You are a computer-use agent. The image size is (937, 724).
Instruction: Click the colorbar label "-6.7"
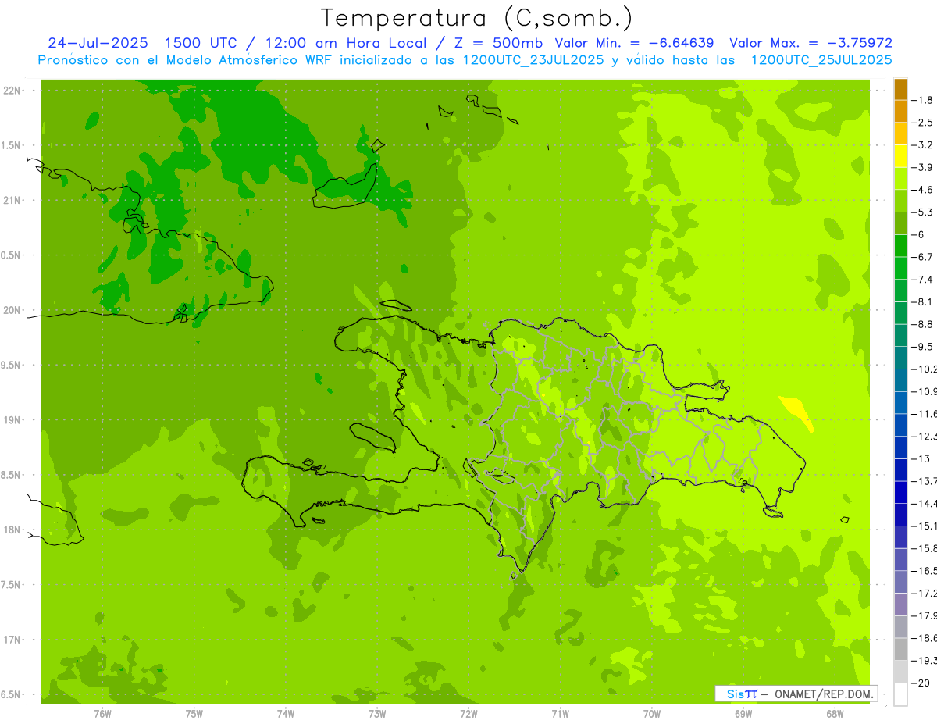pos(922,256)
